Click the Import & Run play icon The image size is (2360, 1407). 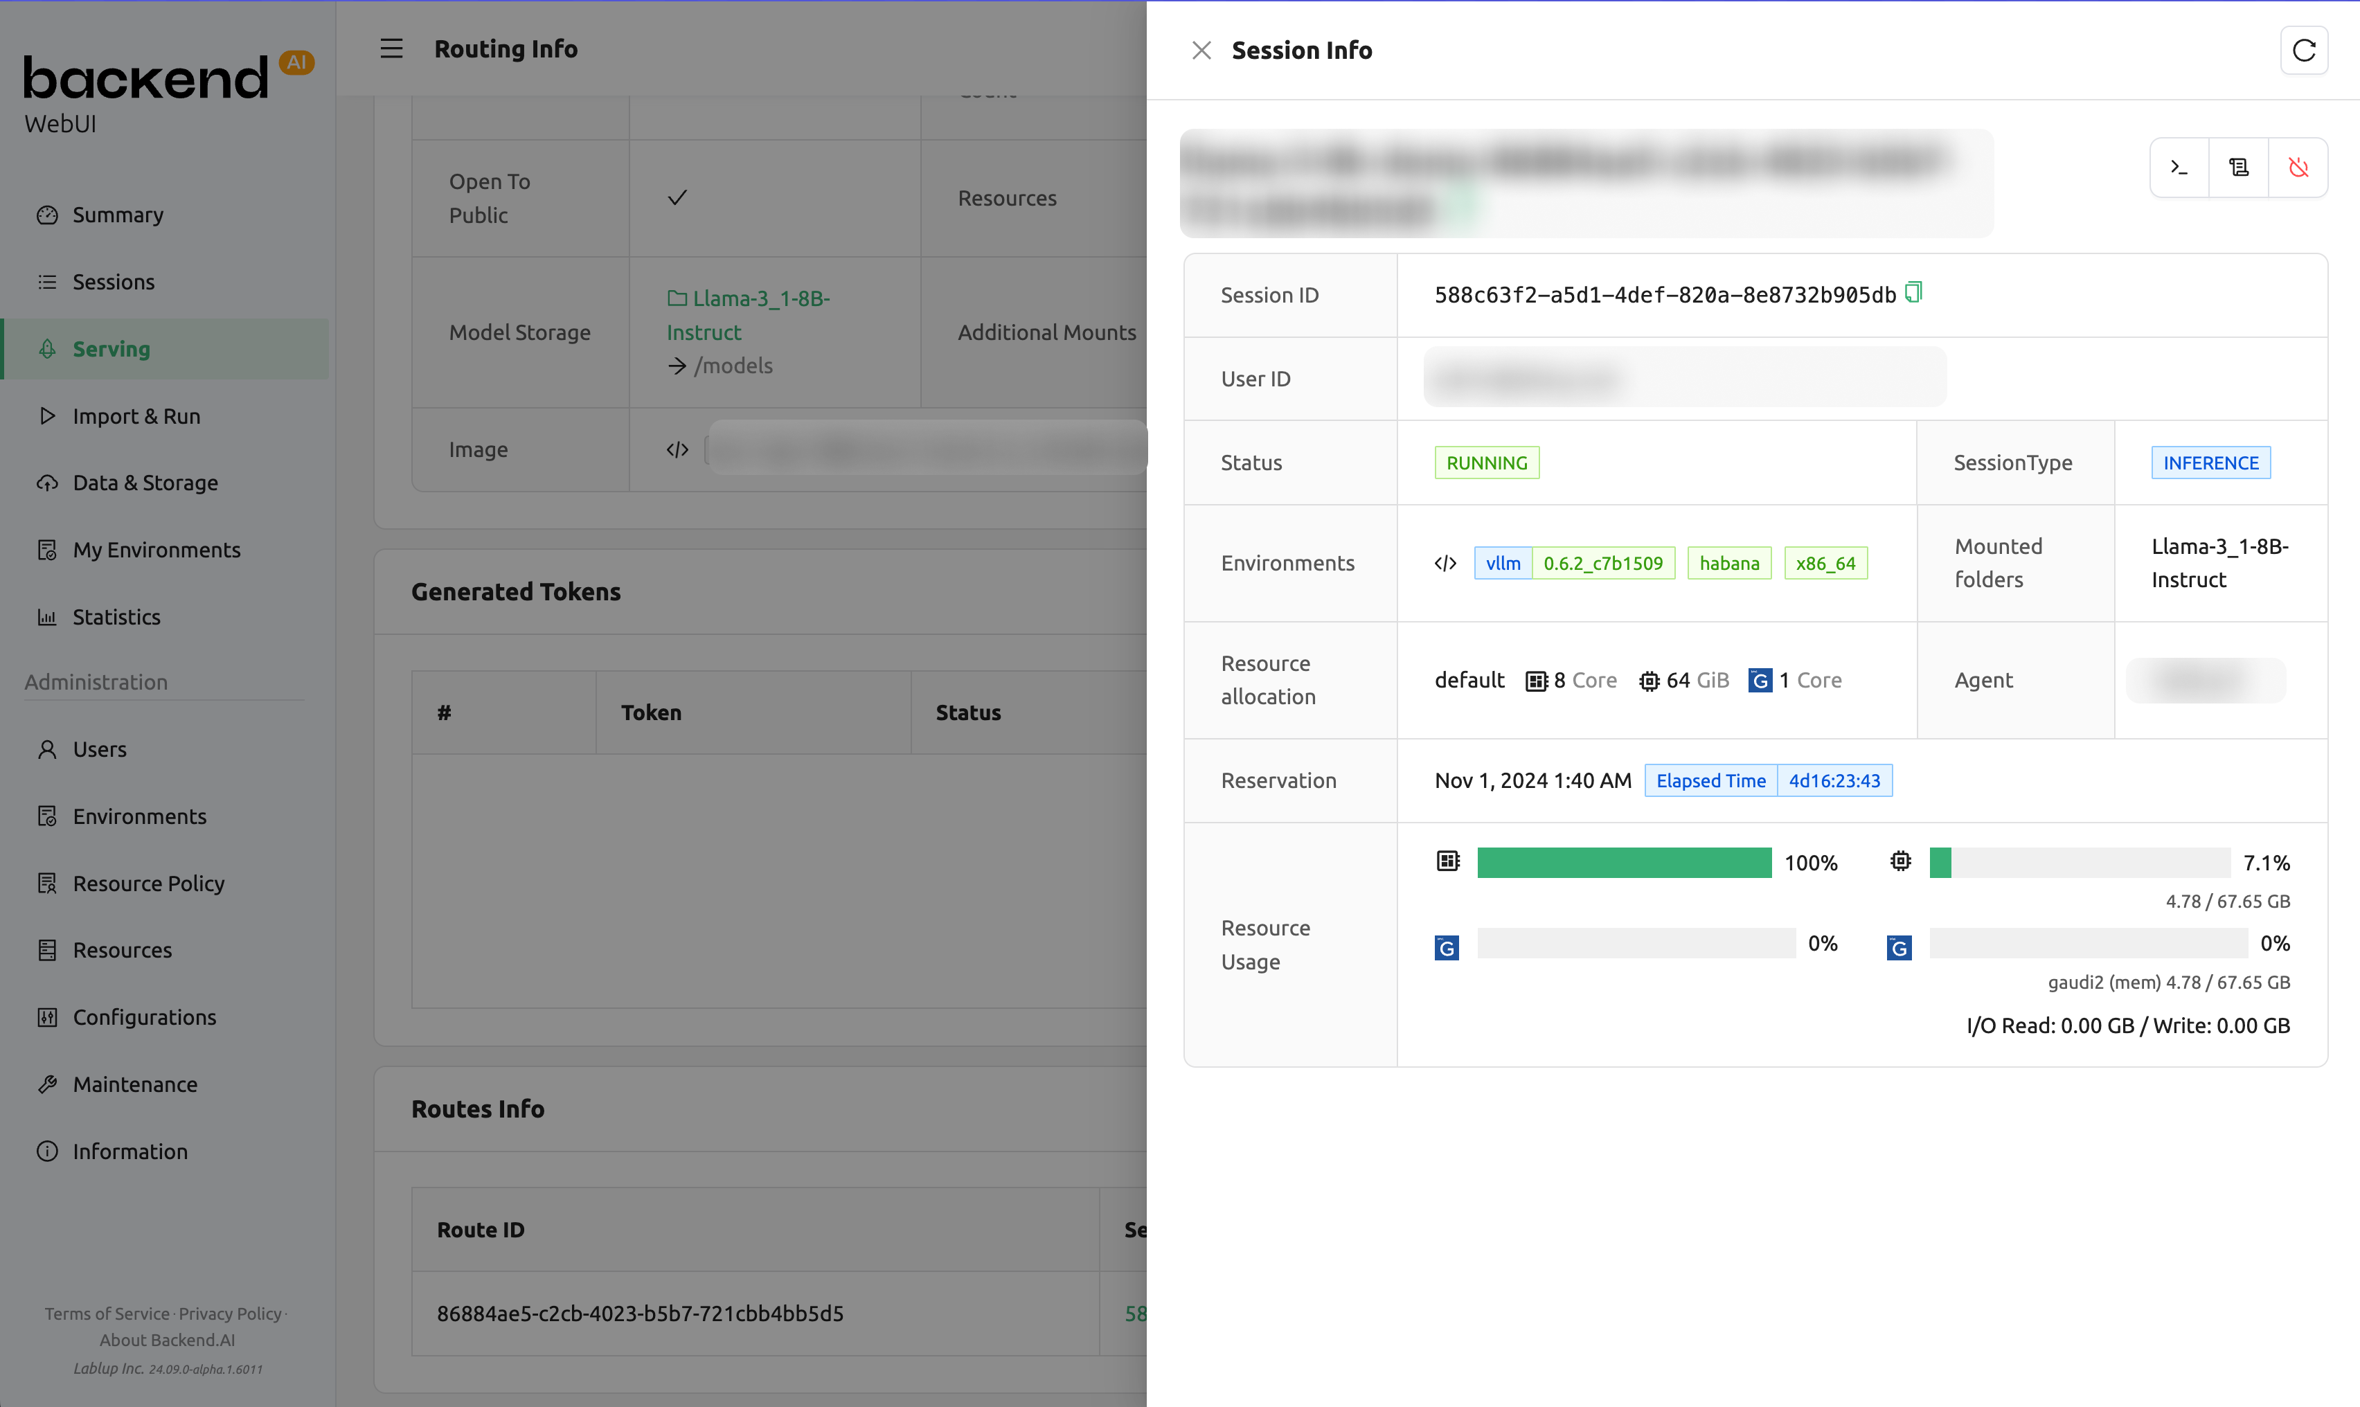(x=46, y=416)
